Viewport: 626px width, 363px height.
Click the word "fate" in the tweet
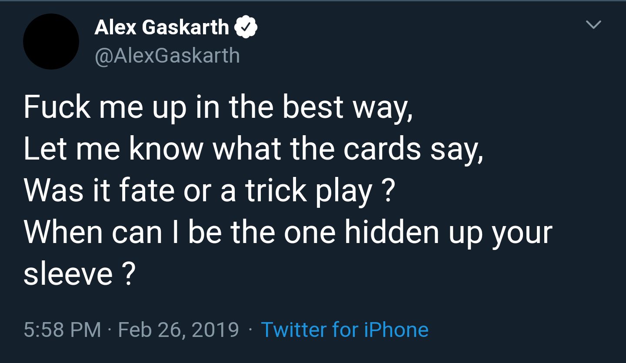[147, 191]
